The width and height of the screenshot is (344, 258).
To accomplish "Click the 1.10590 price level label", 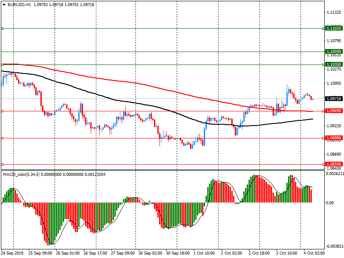I will point(334,51).
